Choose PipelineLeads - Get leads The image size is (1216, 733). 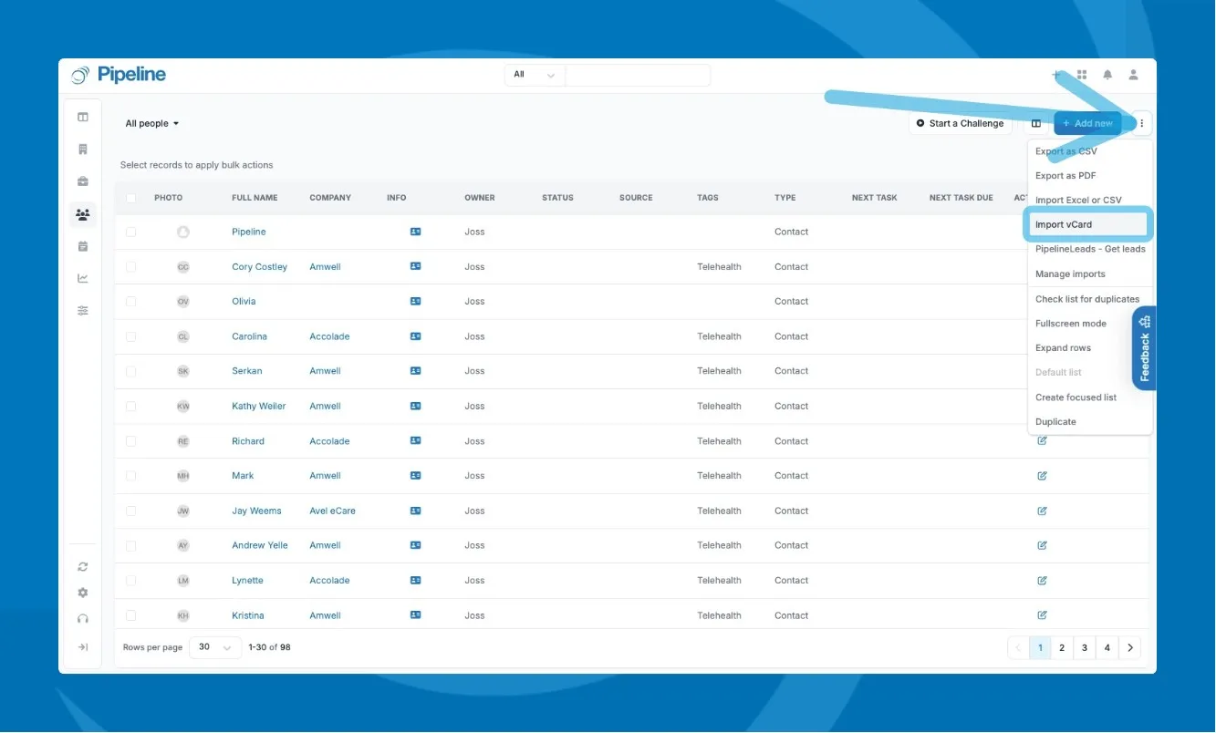coord(1090,249)
